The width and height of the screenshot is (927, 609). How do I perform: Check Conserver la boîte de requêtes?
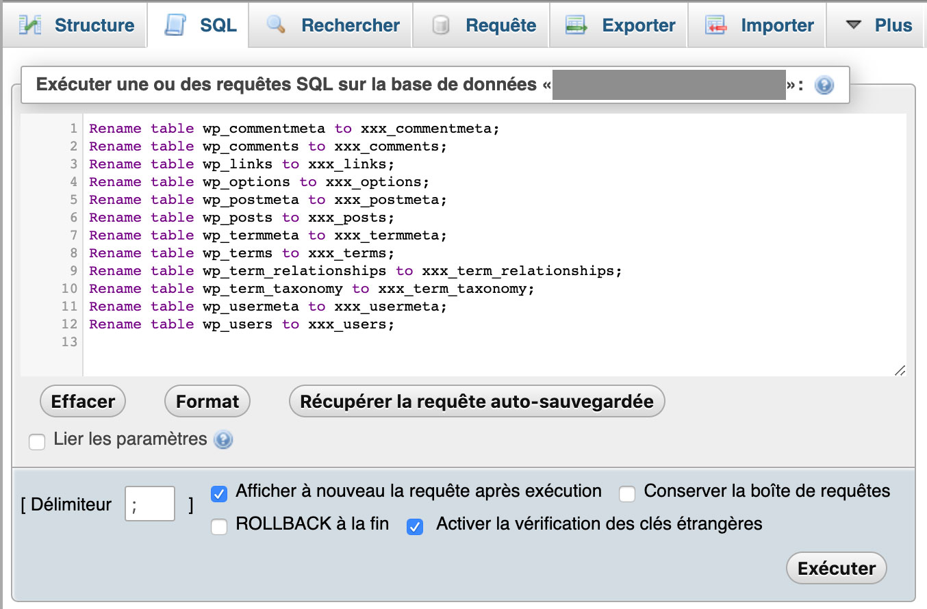point(627,493)
